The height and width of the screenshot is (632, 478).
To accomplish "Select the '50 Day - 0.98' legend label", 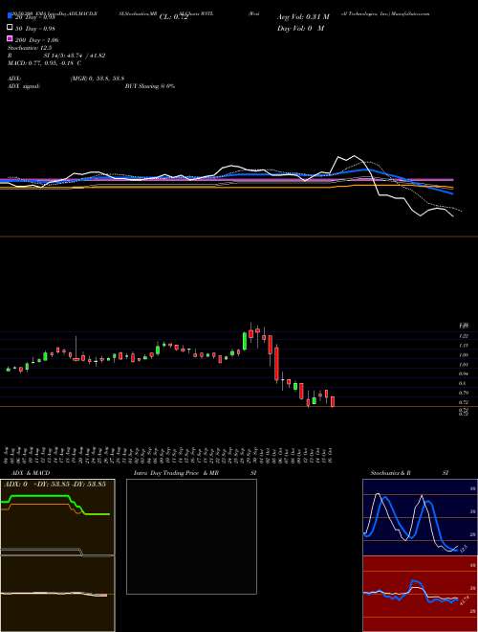I will coord(35,29).
